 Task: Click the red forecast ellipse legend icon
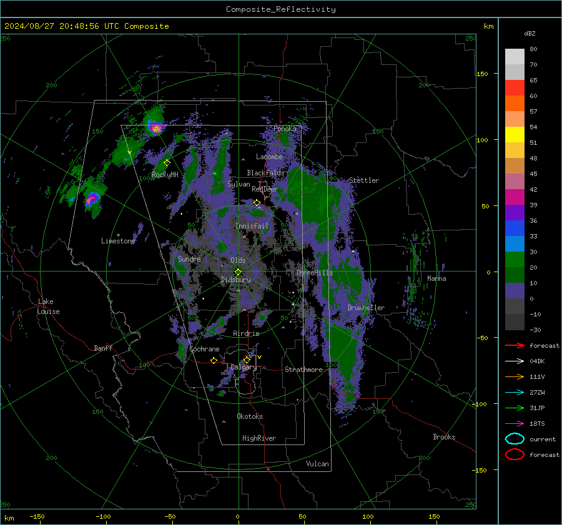pyautogui.click(x=515, y=454)
